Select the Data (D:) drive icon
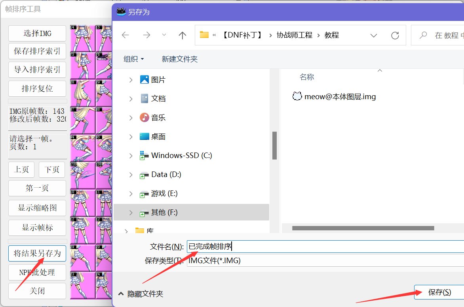 pyautogui.click(x=144, y=175)
